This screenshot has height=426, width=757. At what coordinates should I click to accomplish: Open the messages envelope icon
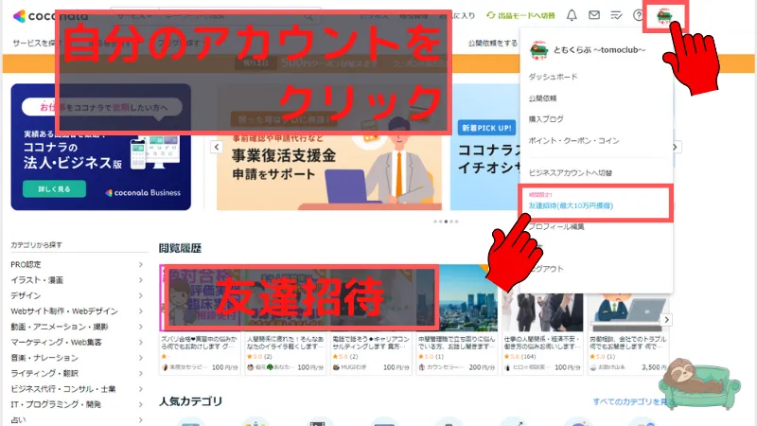coord(594,15)
